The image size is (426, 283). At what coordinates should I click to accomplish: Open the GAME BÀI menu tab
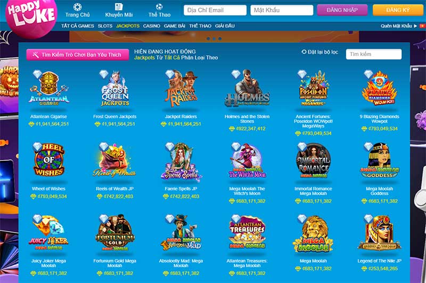[x=175, y=26]
